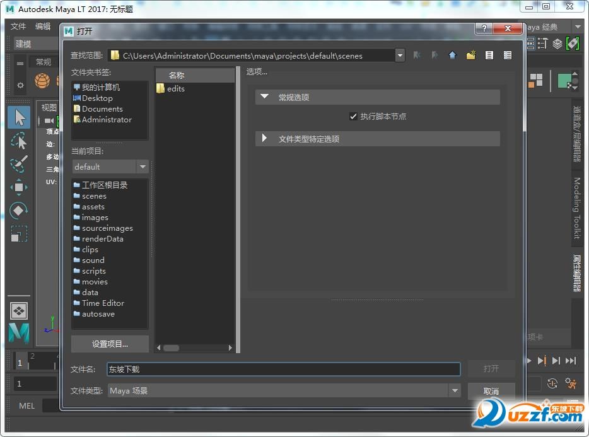Switch to Attribute Editor side tab
The image size is (589, 437).
click(x=576, y=273)
